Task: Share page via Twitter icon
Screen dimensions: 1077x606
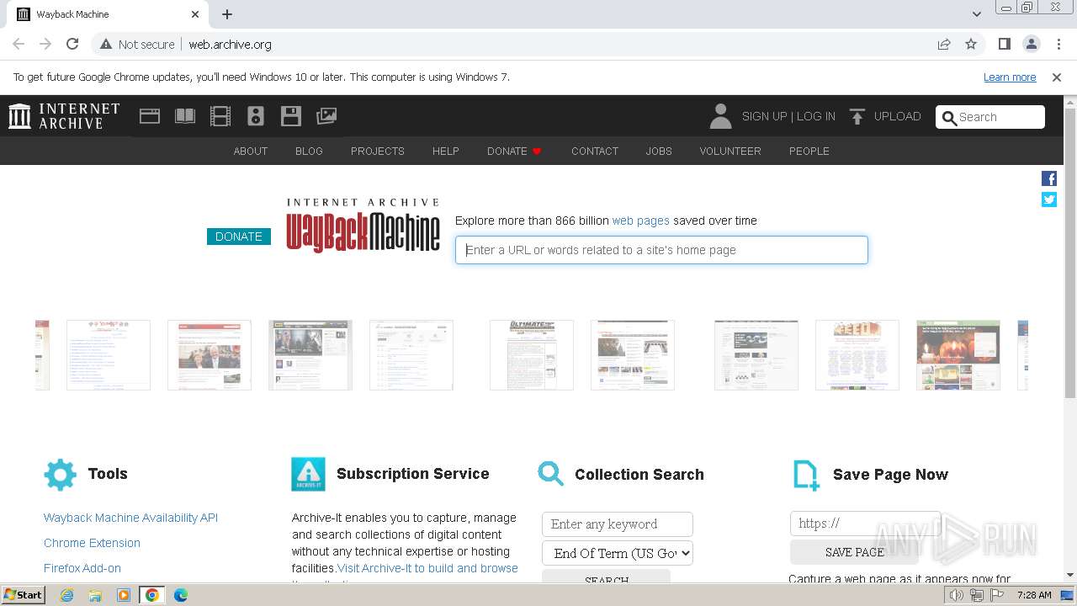Action: coord(1049,199)
